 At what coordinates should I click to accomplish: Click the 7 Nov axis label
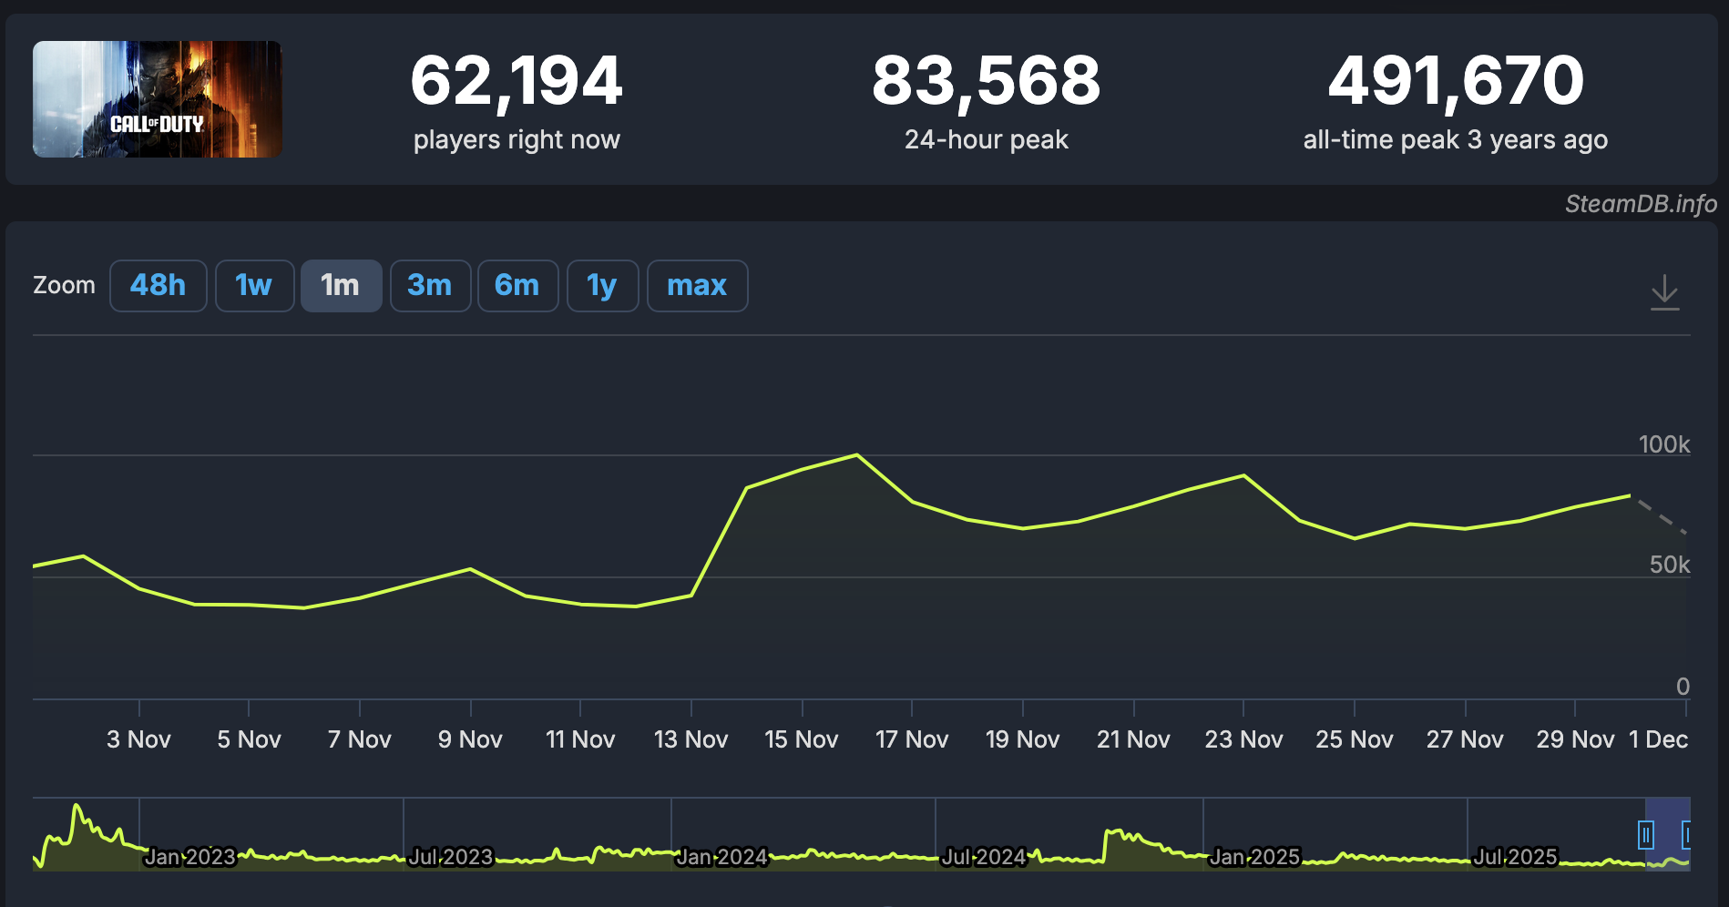click(360, 739)
